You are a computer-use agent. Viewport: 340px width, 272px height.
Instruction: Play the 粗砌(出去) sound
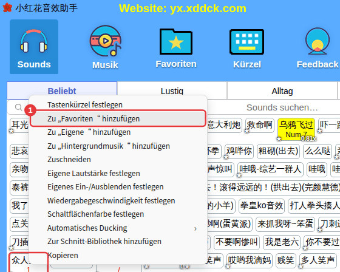click(x=278, y=151)
